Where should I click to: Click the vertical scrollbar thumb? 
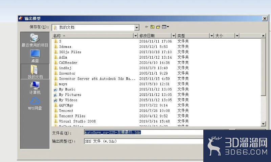(x=263, y=67)
